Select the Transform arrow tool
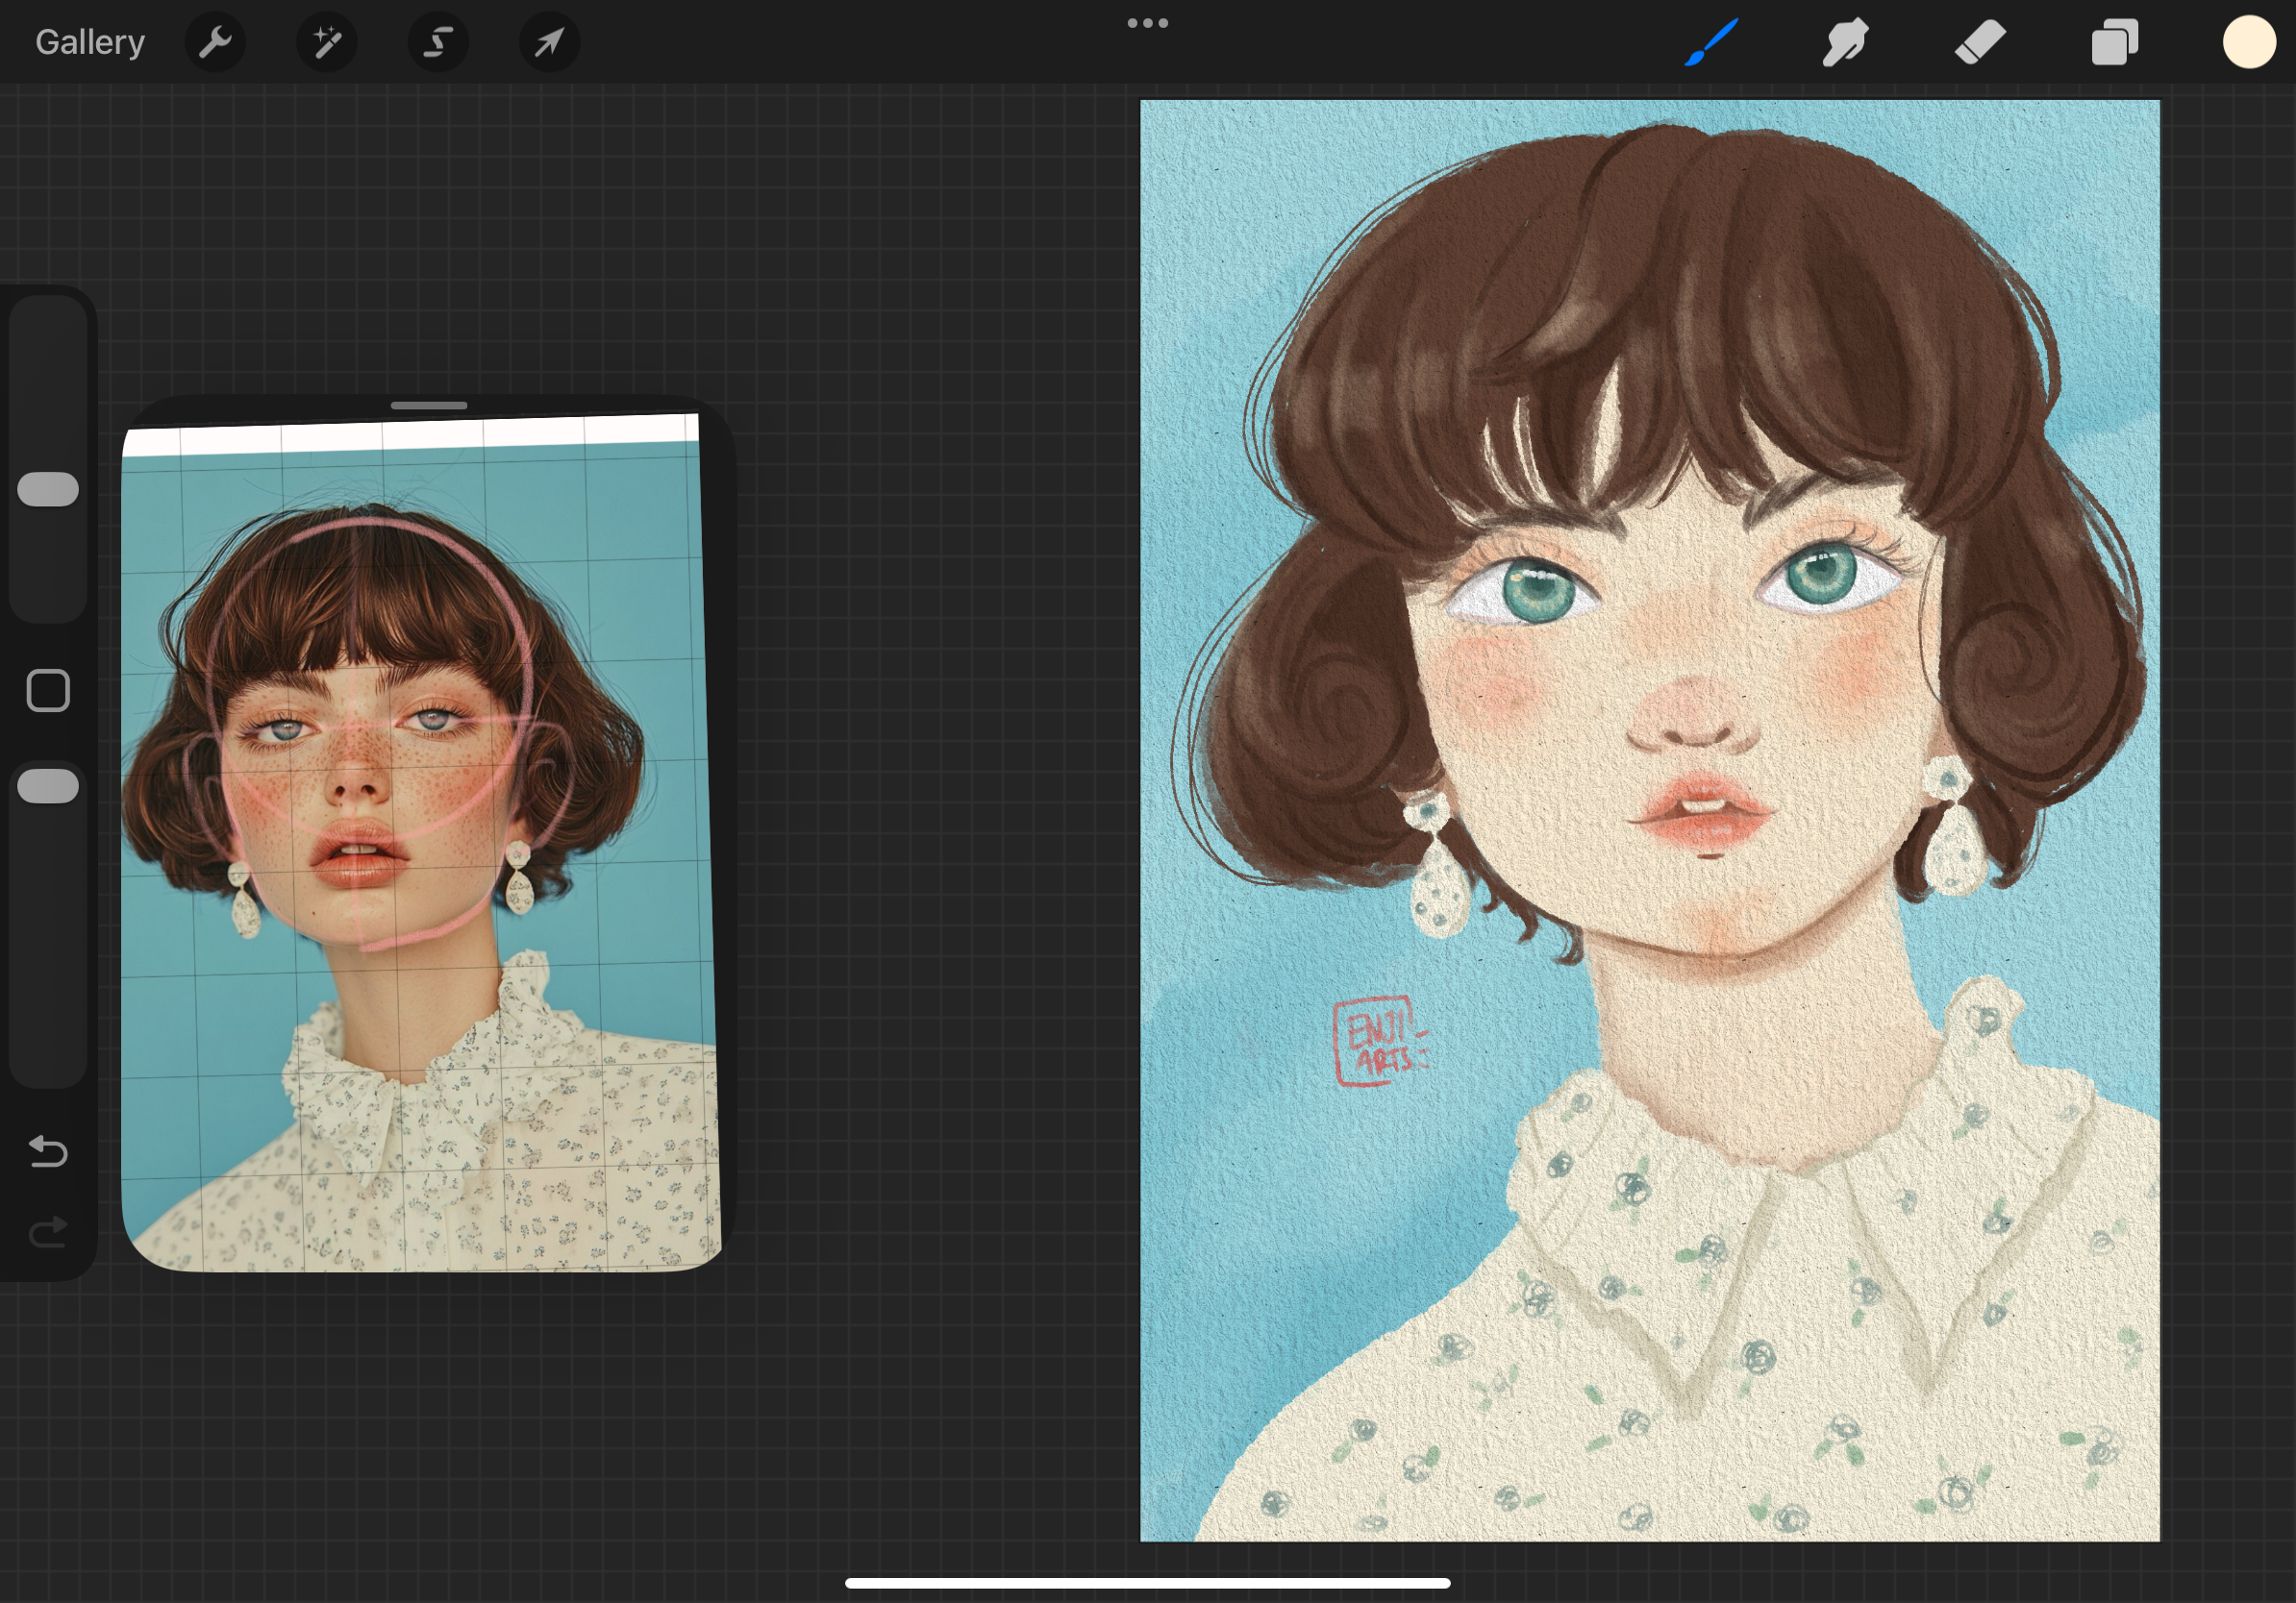Screen dimensions: 2296x1603 point(548,42)
